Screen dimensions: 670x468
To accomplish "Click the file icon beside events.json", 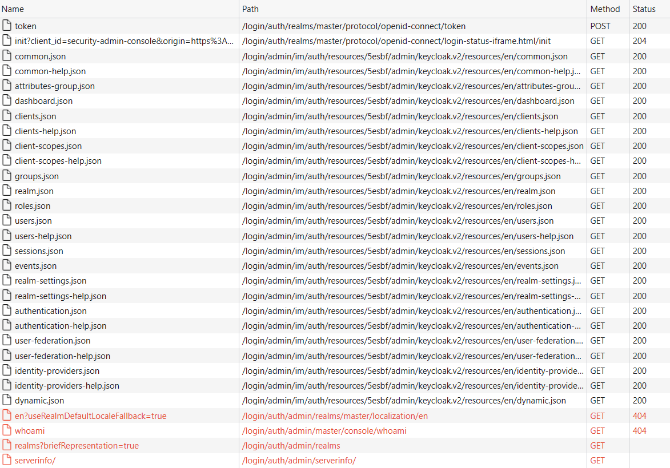I will [6, 265].
